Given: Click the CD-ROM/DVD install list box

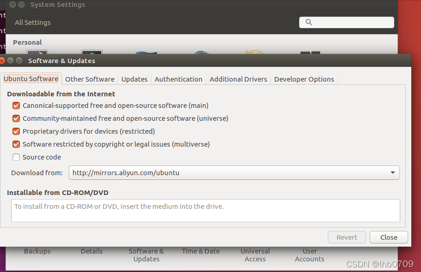Looking at the screenshot, I should [x=205, y=211].
